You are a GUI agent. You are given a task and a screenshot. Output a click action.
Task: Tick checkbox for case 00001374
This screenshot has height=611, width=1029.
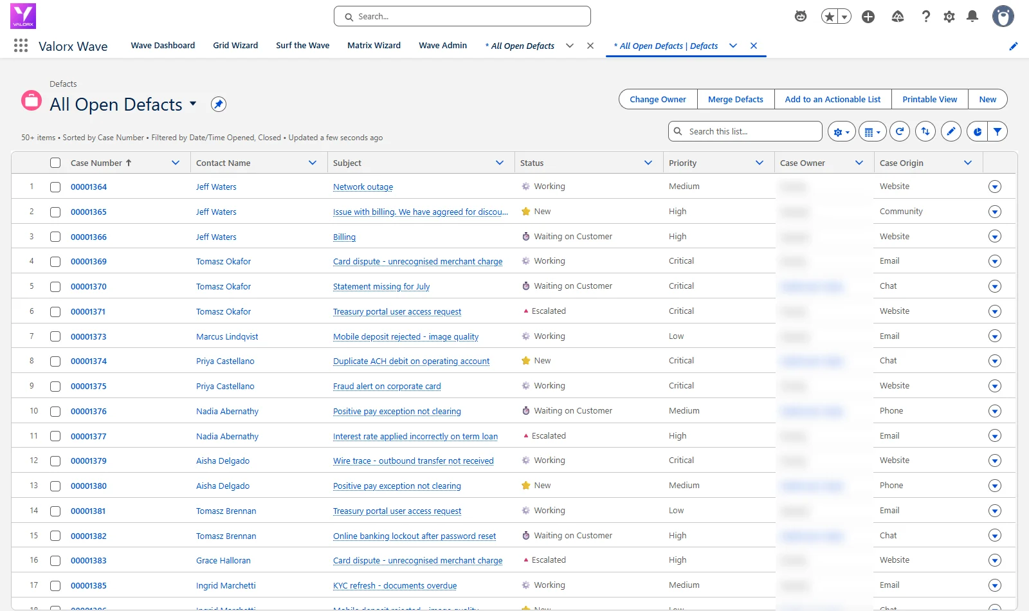(55, 361)
